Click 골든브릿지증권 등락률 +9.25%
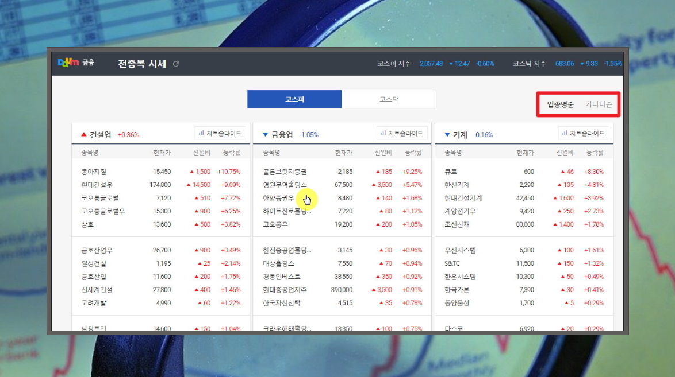The height and width of the screenshot is (377, 675). tap(412, 172)
